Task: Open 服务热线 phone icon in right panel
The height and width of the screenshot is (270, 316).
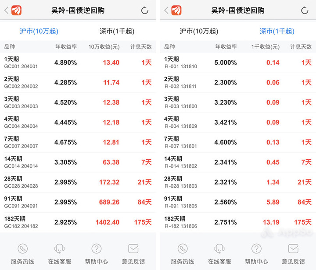Action: (x=183, y=249)
